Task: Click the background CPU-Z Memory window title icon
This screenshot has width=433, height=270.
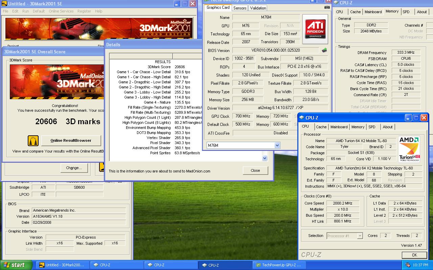Action: (x=336, y=3)
